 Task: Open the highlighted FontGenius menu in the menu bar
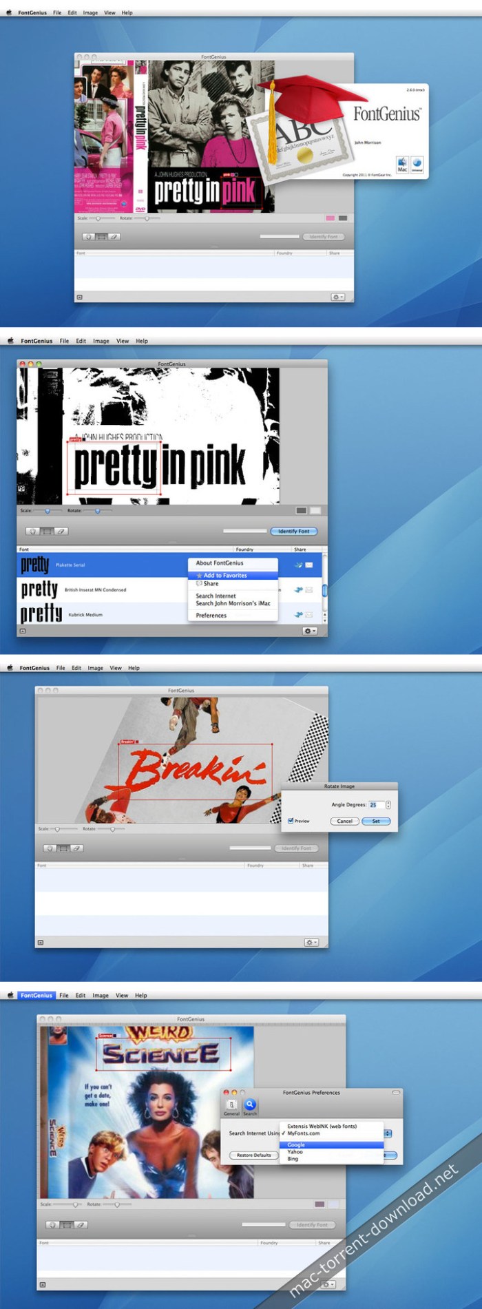pyautogui.click(x=36, y=995)
